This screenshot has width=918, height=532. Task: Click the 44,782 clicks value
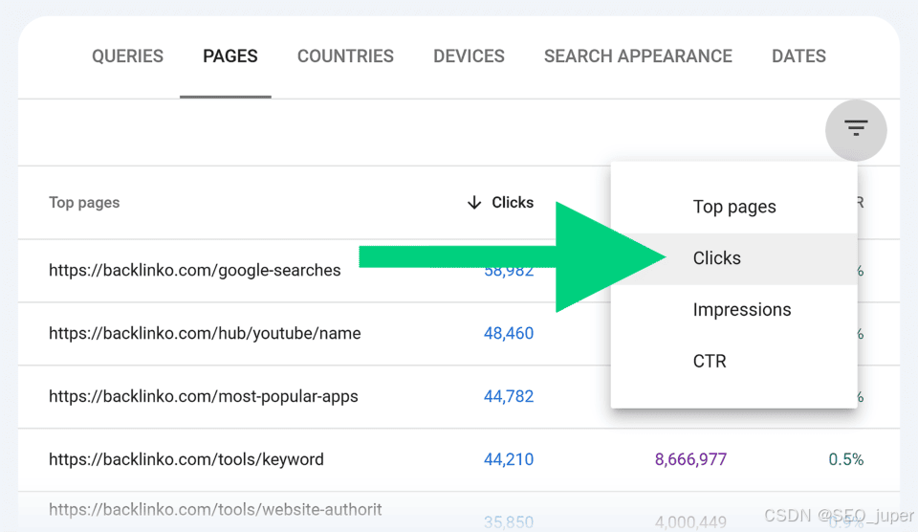[x=509, y=397]
